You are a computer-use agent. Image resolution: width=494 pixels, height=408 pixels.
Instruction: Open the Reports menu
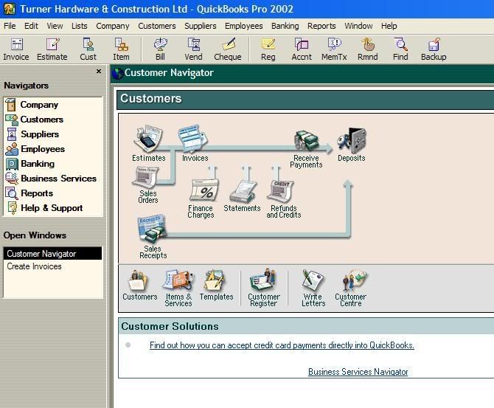[x=321, y=26]
